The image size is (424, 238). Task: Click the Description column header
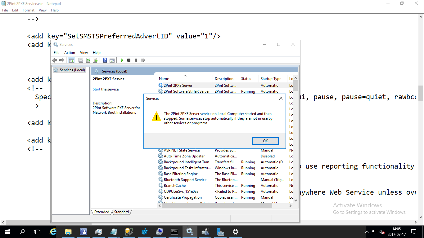coord(226,79)
